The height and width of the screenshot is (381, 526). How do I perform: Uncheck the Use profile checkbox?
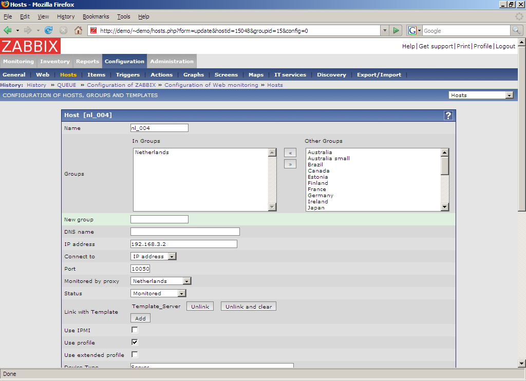click(x=135, y=342)
